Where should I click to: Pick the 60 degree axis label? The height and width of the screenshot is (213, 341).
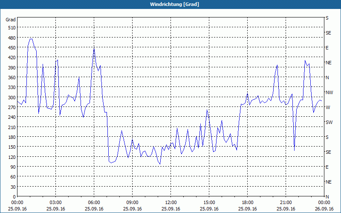(13, 177)
